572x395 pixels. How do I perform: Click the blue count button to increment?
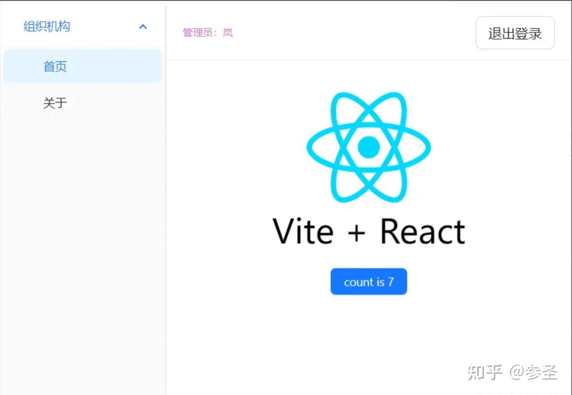pos(369,281)
